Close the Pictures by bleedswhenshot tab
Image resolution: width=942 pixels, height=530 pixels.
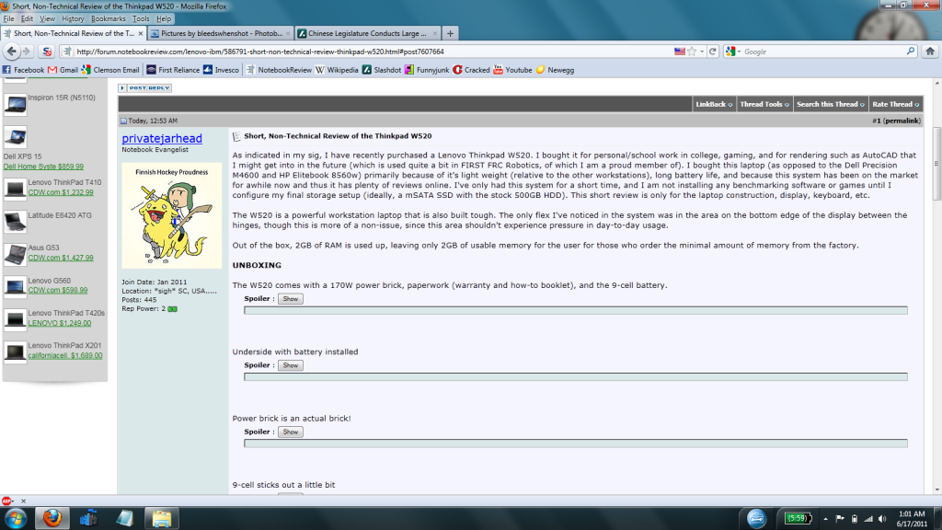[288, 34]
